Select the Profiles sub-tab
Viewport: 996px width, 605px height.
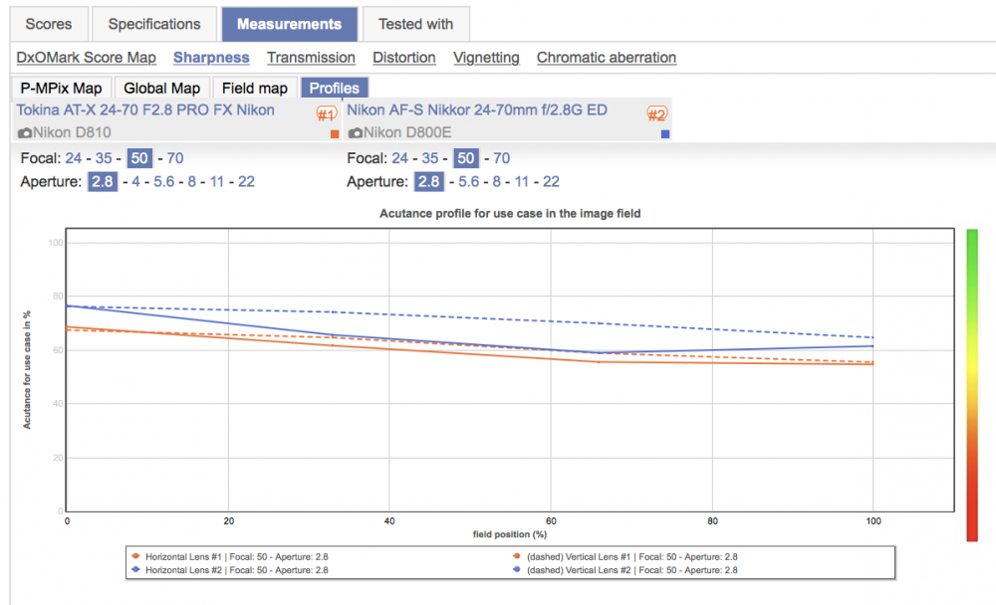point(334,88)
